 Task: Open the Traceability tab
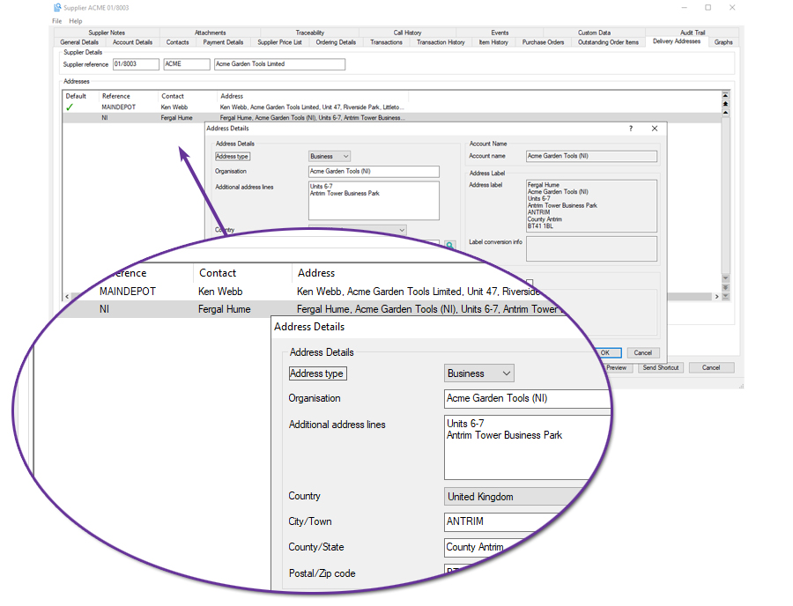click(310, 33)
